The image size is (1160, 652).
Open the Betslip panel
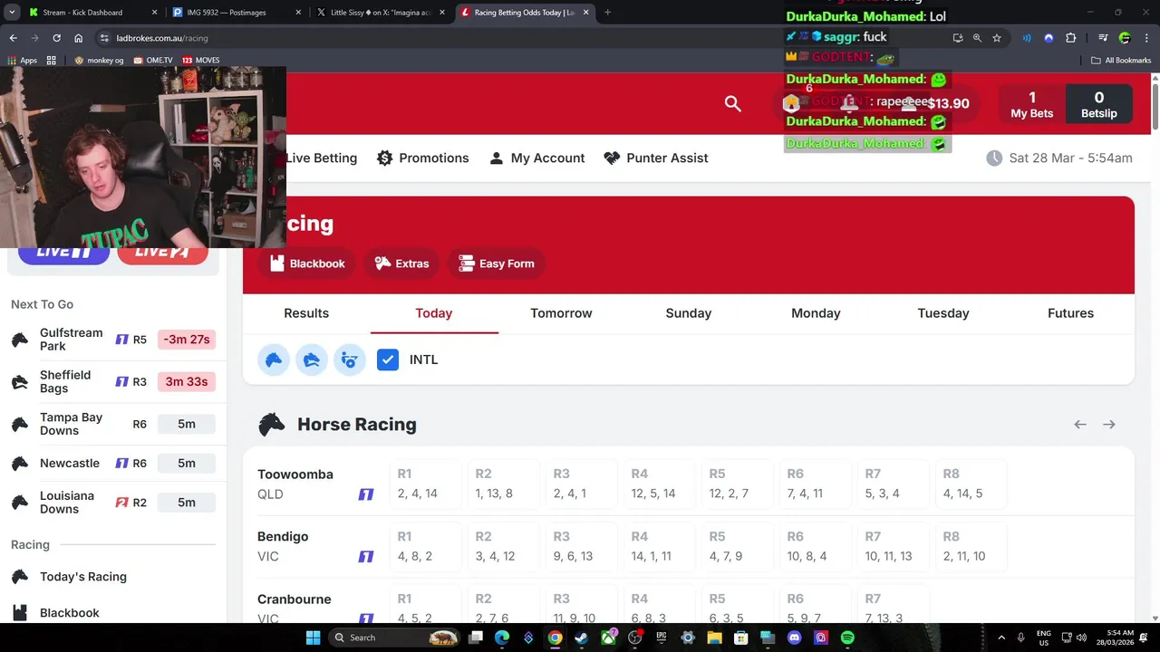pos(1098,104)
